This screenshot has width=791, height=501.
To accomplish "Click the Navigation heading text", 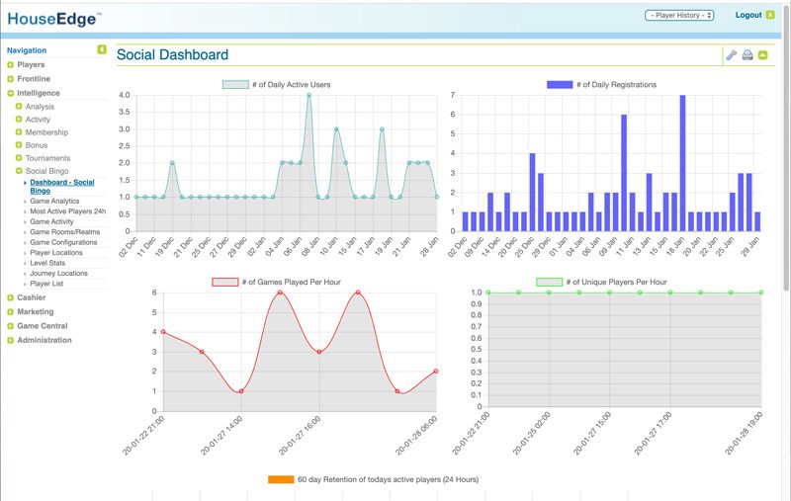I will point(27,50).
